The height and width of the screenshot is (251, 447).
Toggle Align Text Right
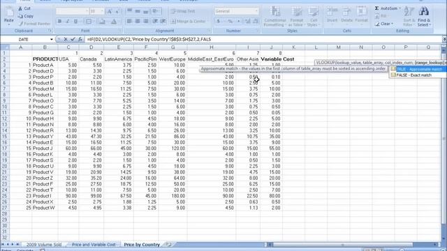tap(146, 22)
